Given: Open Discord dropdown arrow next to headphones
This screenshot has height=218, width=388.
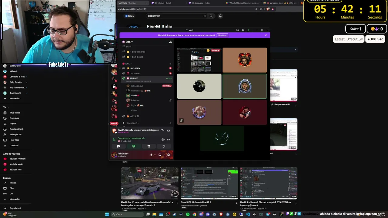Looking at the screenshot, I should [x=164, y=155].
